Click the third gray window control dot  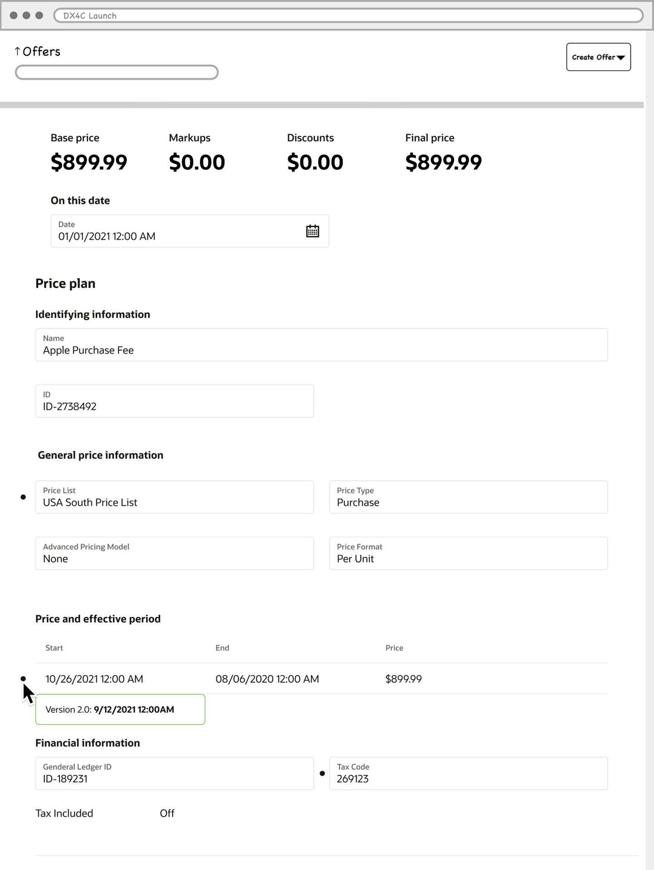click(40, 15)
